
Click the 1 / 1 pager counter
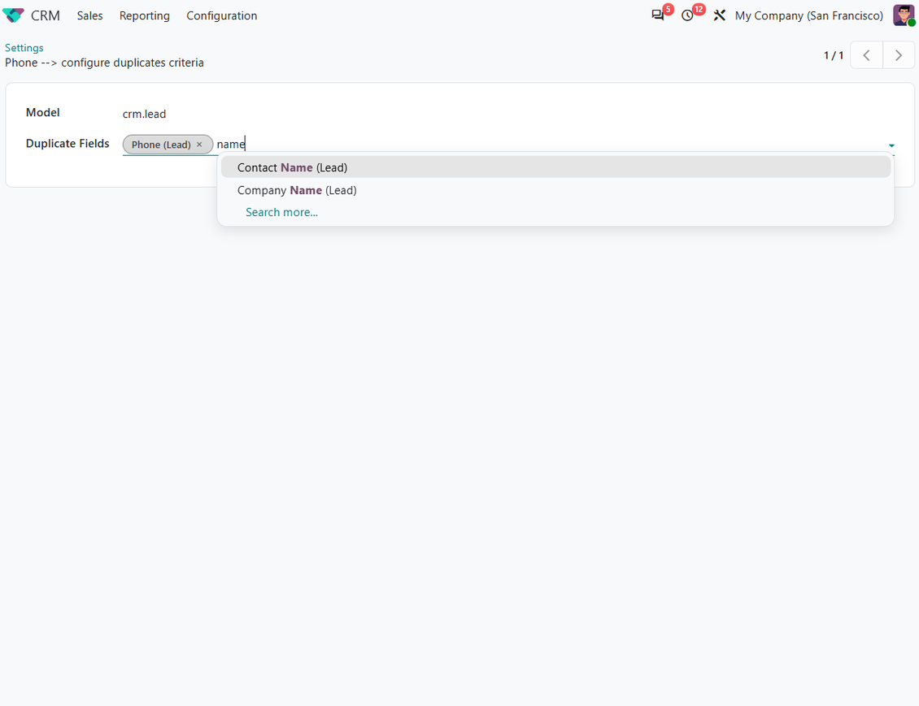click(834, 55)
